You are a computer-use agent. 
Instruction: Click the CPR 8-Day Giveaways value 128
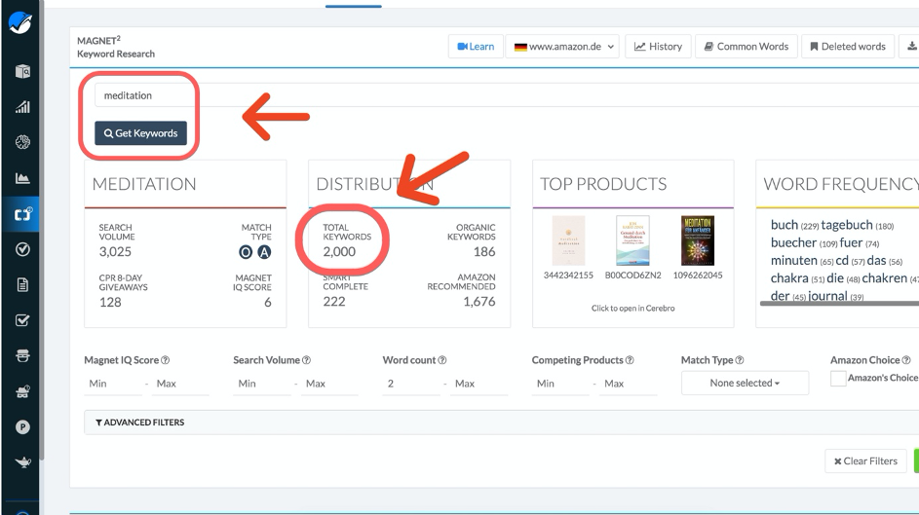click(110, 303)
